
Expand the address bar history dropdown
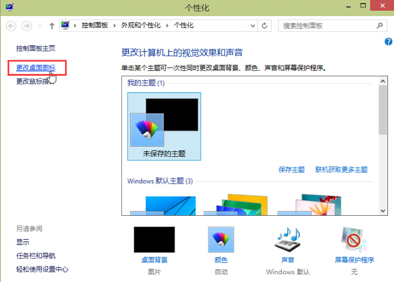(251, 26)
